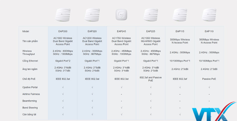Click the 2.4GHz : 600Mbps throughput cell
The width and height of the screenshot is (237, 121).
pos(63,53)
